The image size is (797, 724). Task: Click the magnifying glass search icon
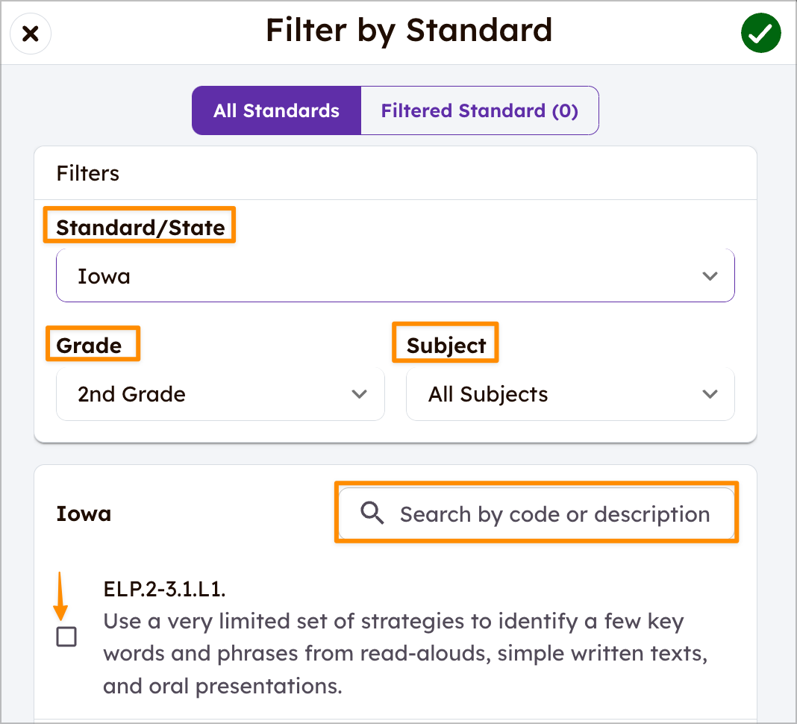[x=372, y=513]
